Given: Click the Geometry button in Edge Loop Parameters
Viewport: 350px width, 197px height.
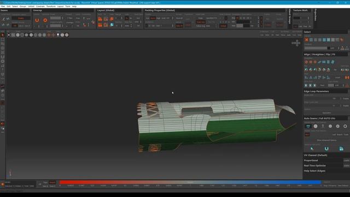Looking at the screenshot, I should click(326, 113).
